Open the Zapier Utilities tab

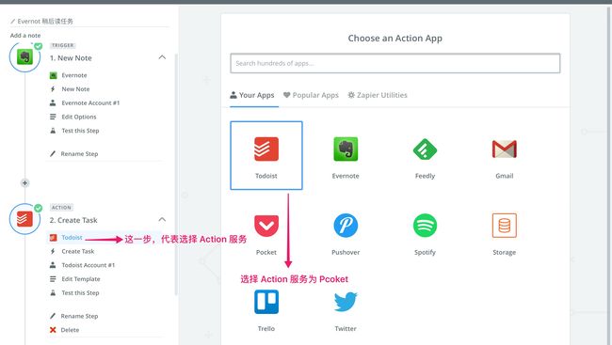tap(378, 95)
